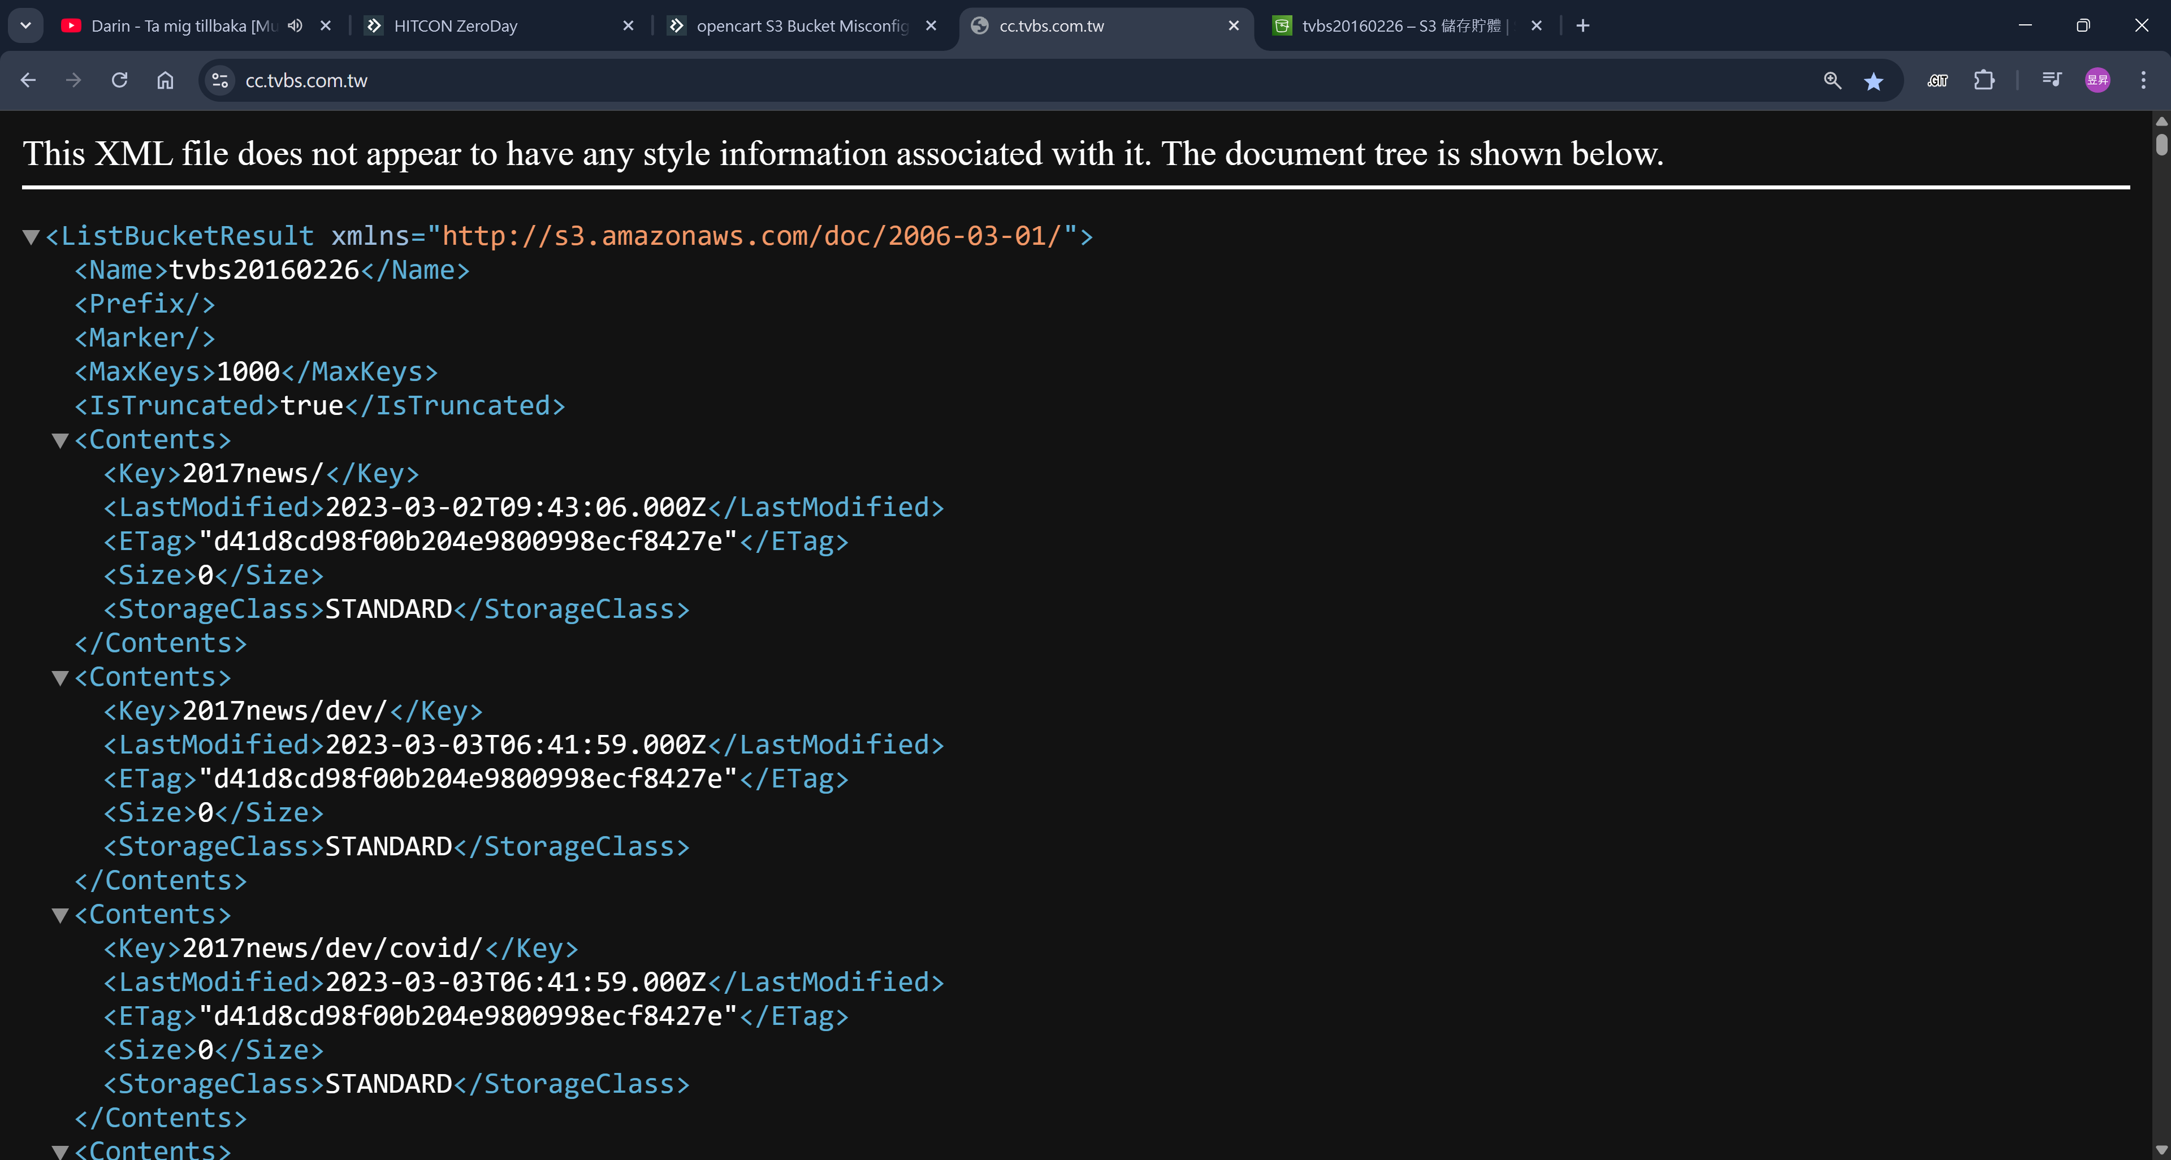
Task: Click the MaxKeys value 1000
Action: (248, 371)
